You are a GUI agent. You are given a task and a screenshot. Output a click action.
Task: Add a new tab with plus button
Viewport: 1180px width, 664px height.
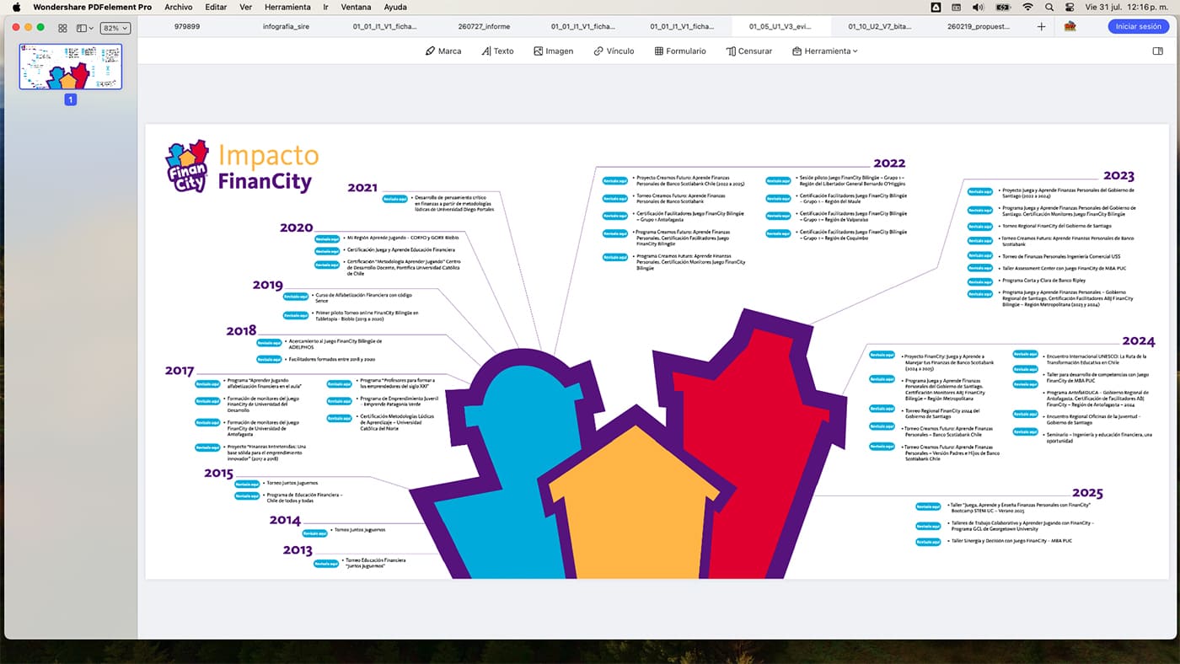(x=1041, y=27)
